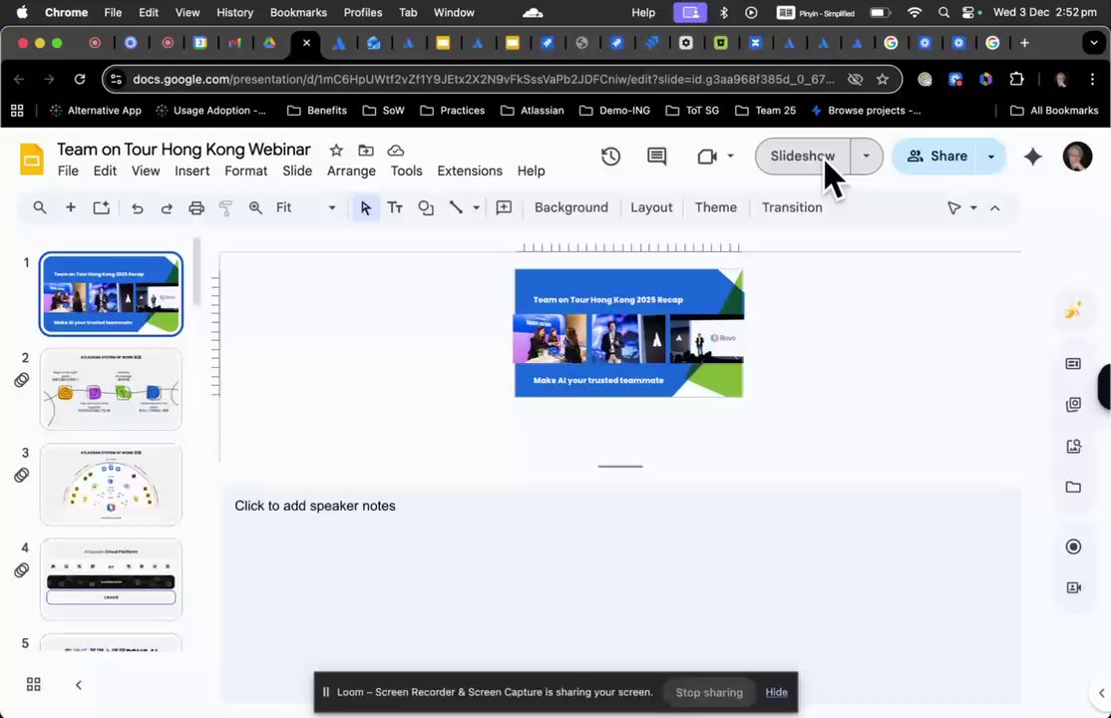The image size is (1111, 718).
Task: Select slide 4 thumbnail
Action: (111, 579)
